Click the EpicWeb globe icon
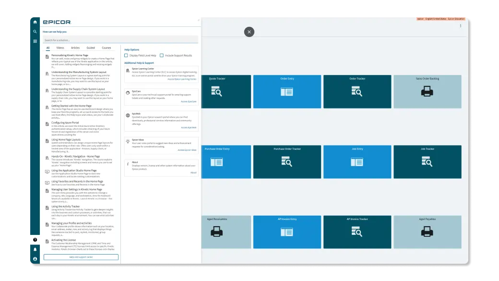This screenshot has width=499, height=281. pos(128,115)
